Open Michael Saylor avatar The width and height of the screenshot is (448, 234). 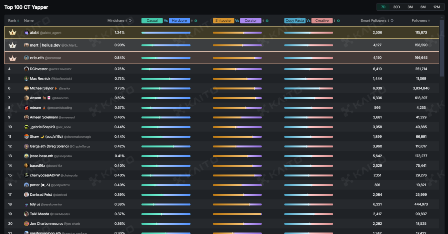tap(26, 88)
